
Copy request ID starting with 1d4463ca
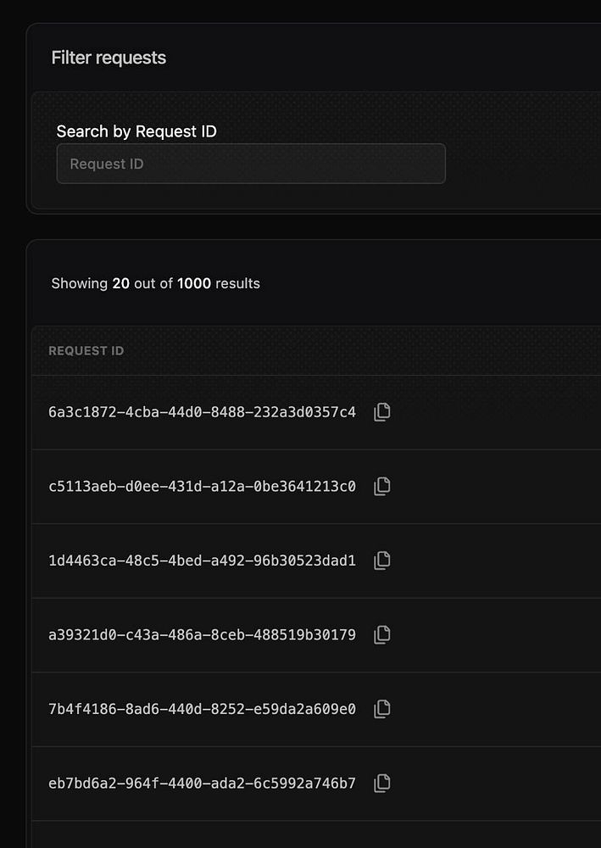pyautogui.click(x=382, y=561)
